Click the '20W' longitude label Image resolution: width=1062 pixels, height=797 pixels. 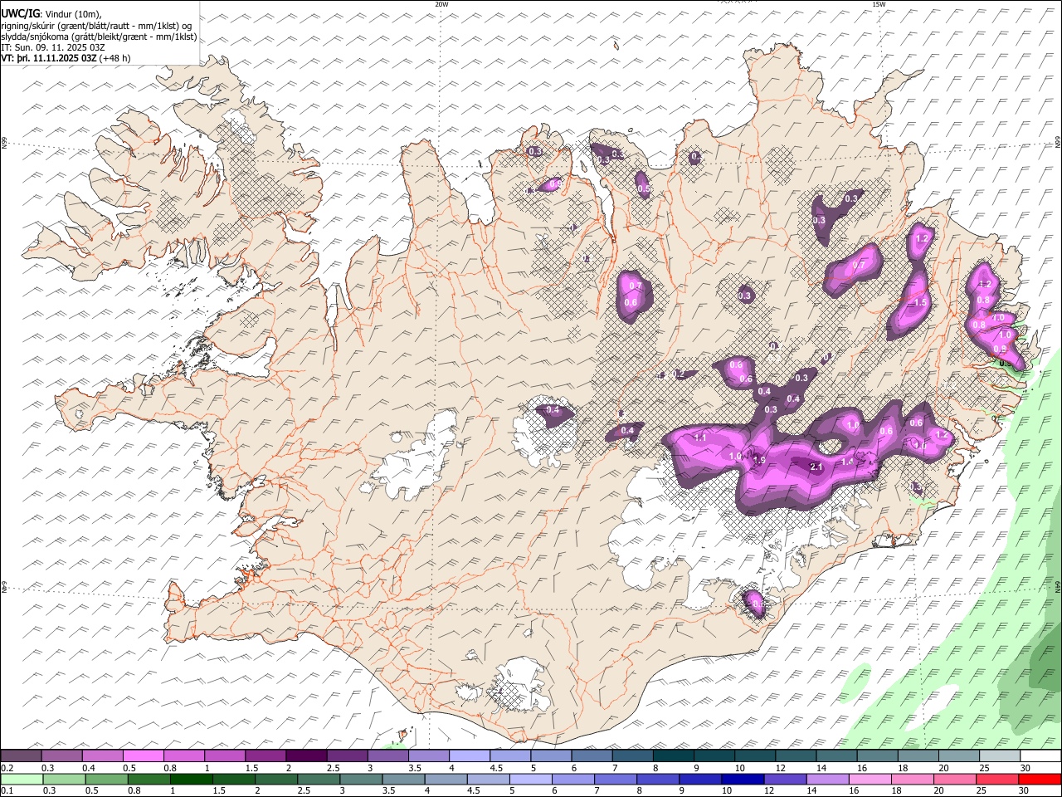tap(441, 4)
